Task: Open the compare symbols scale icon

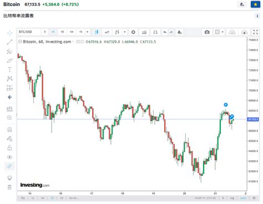Action: pos(155,32)
